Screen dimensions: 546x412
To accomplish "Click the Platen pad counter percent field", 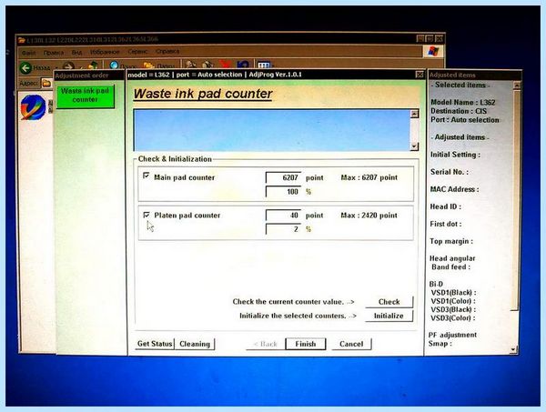I will coord(283,229).
